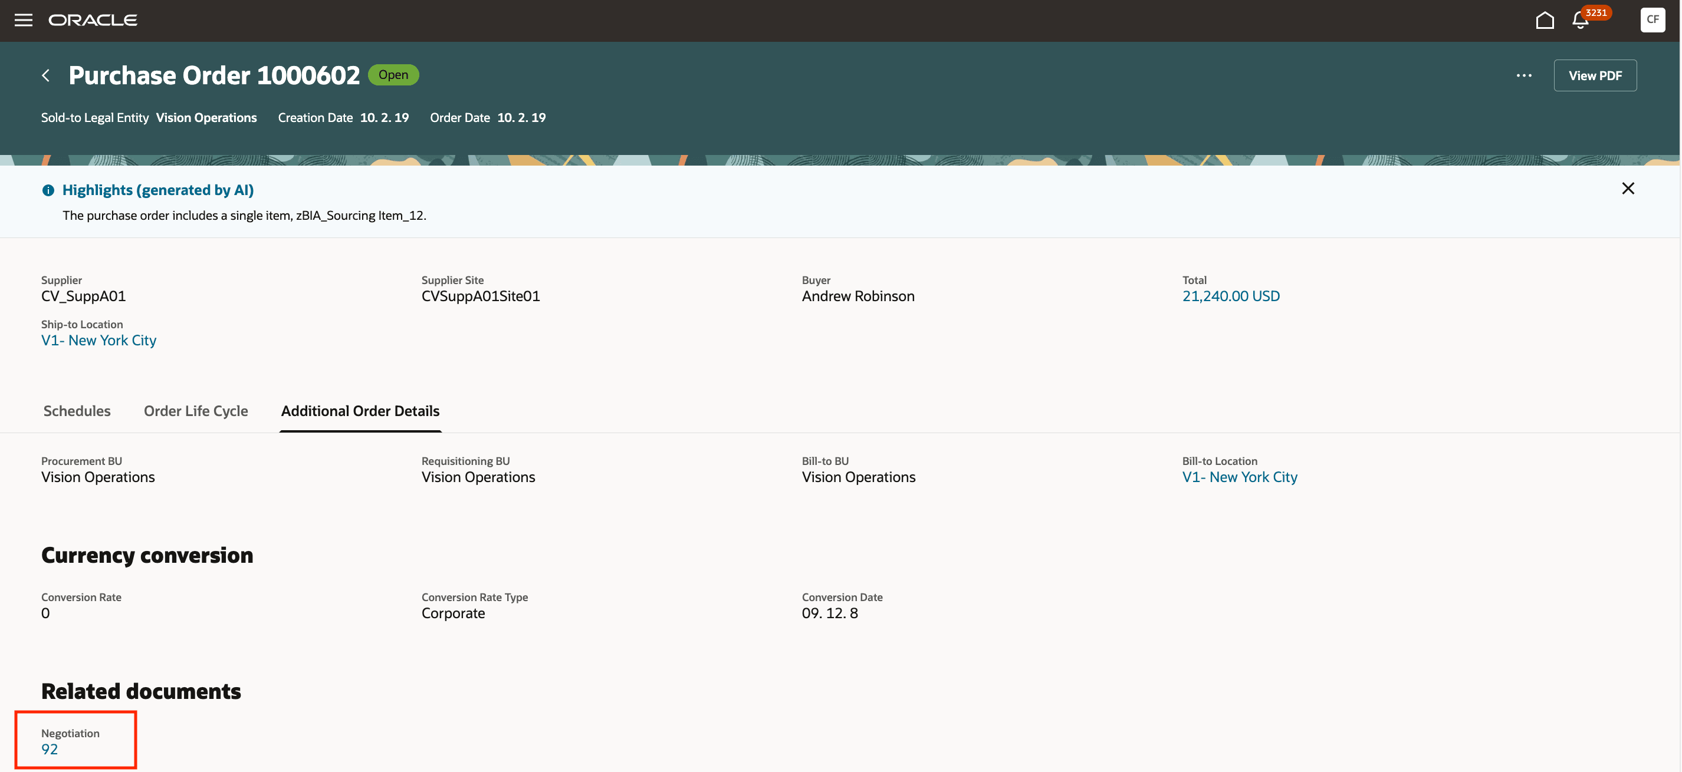Switch to the Schedules tab
The height and width of the screenshot is (772, 1682).
tap(77, 411)
